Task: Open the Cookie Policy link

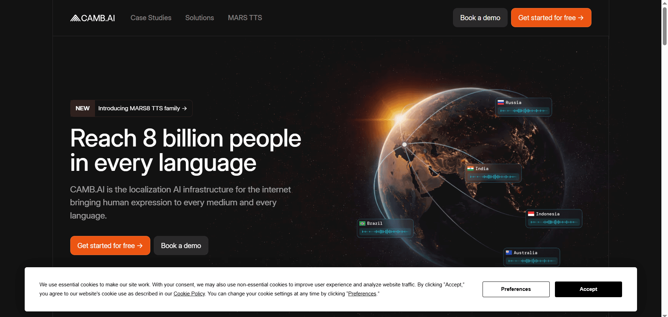Action: (189, 294)
